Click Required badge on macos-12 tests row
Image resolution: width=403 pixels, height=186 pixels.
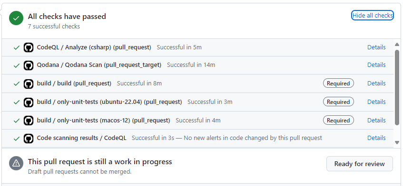tap(338, 120)
